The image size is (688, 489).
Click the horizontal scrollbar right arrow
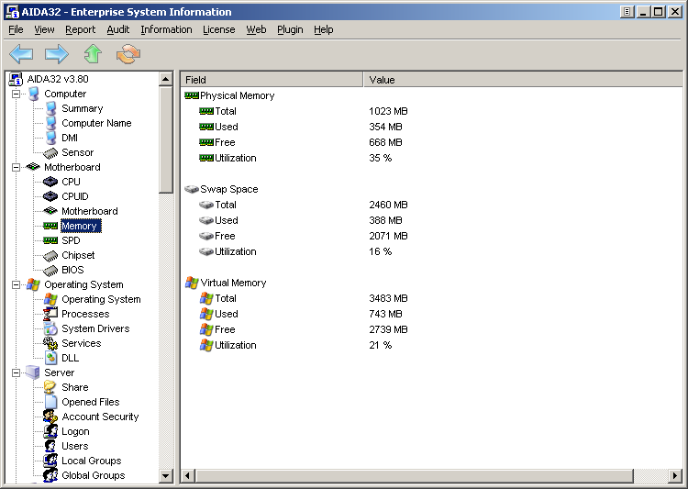675,476
